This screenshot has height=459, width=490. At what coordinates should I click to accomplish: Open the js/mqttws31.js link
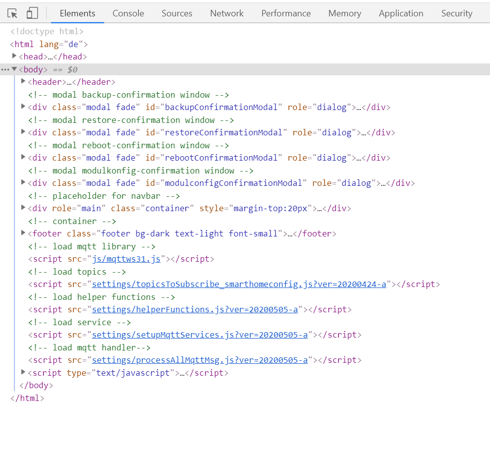[x=126, y=259]
